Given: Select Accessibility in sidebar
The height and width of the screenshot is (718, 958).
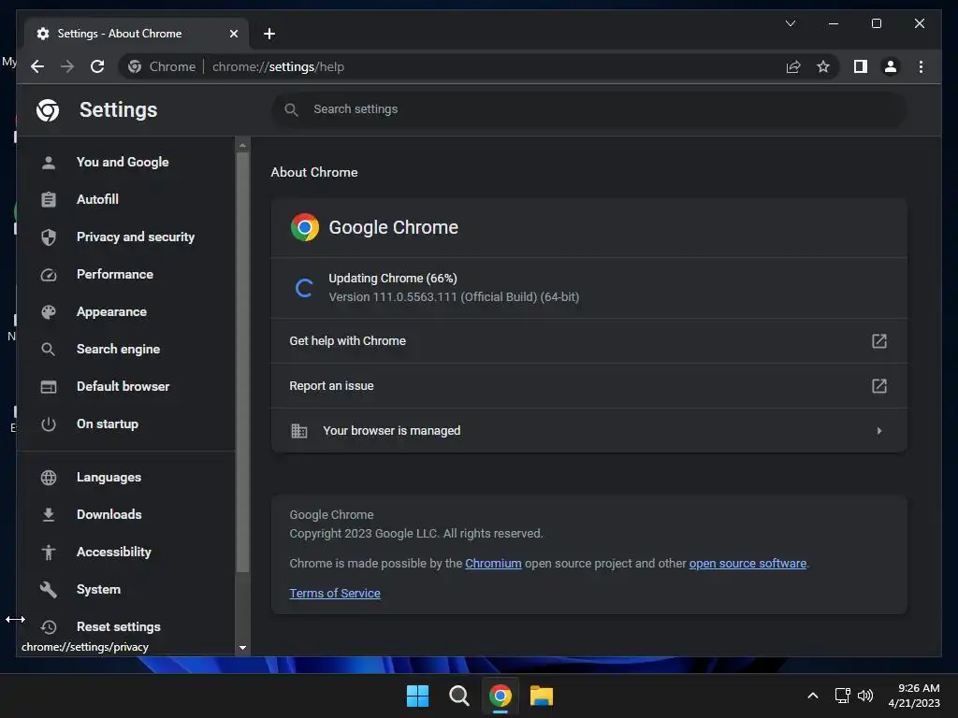Looking at the screenshot, I should [x=114, y=552].
